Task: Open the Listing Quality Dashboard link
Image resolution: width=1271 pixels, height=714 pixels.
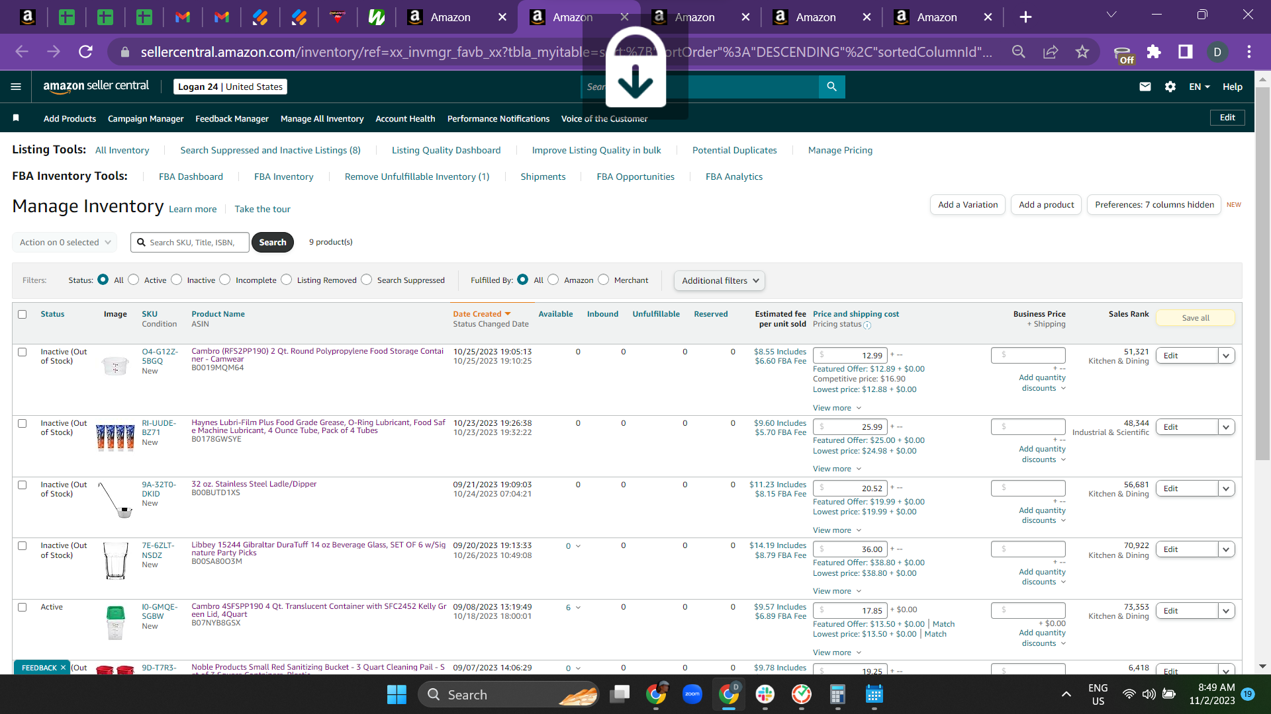Action: click(x=446, y=150)
